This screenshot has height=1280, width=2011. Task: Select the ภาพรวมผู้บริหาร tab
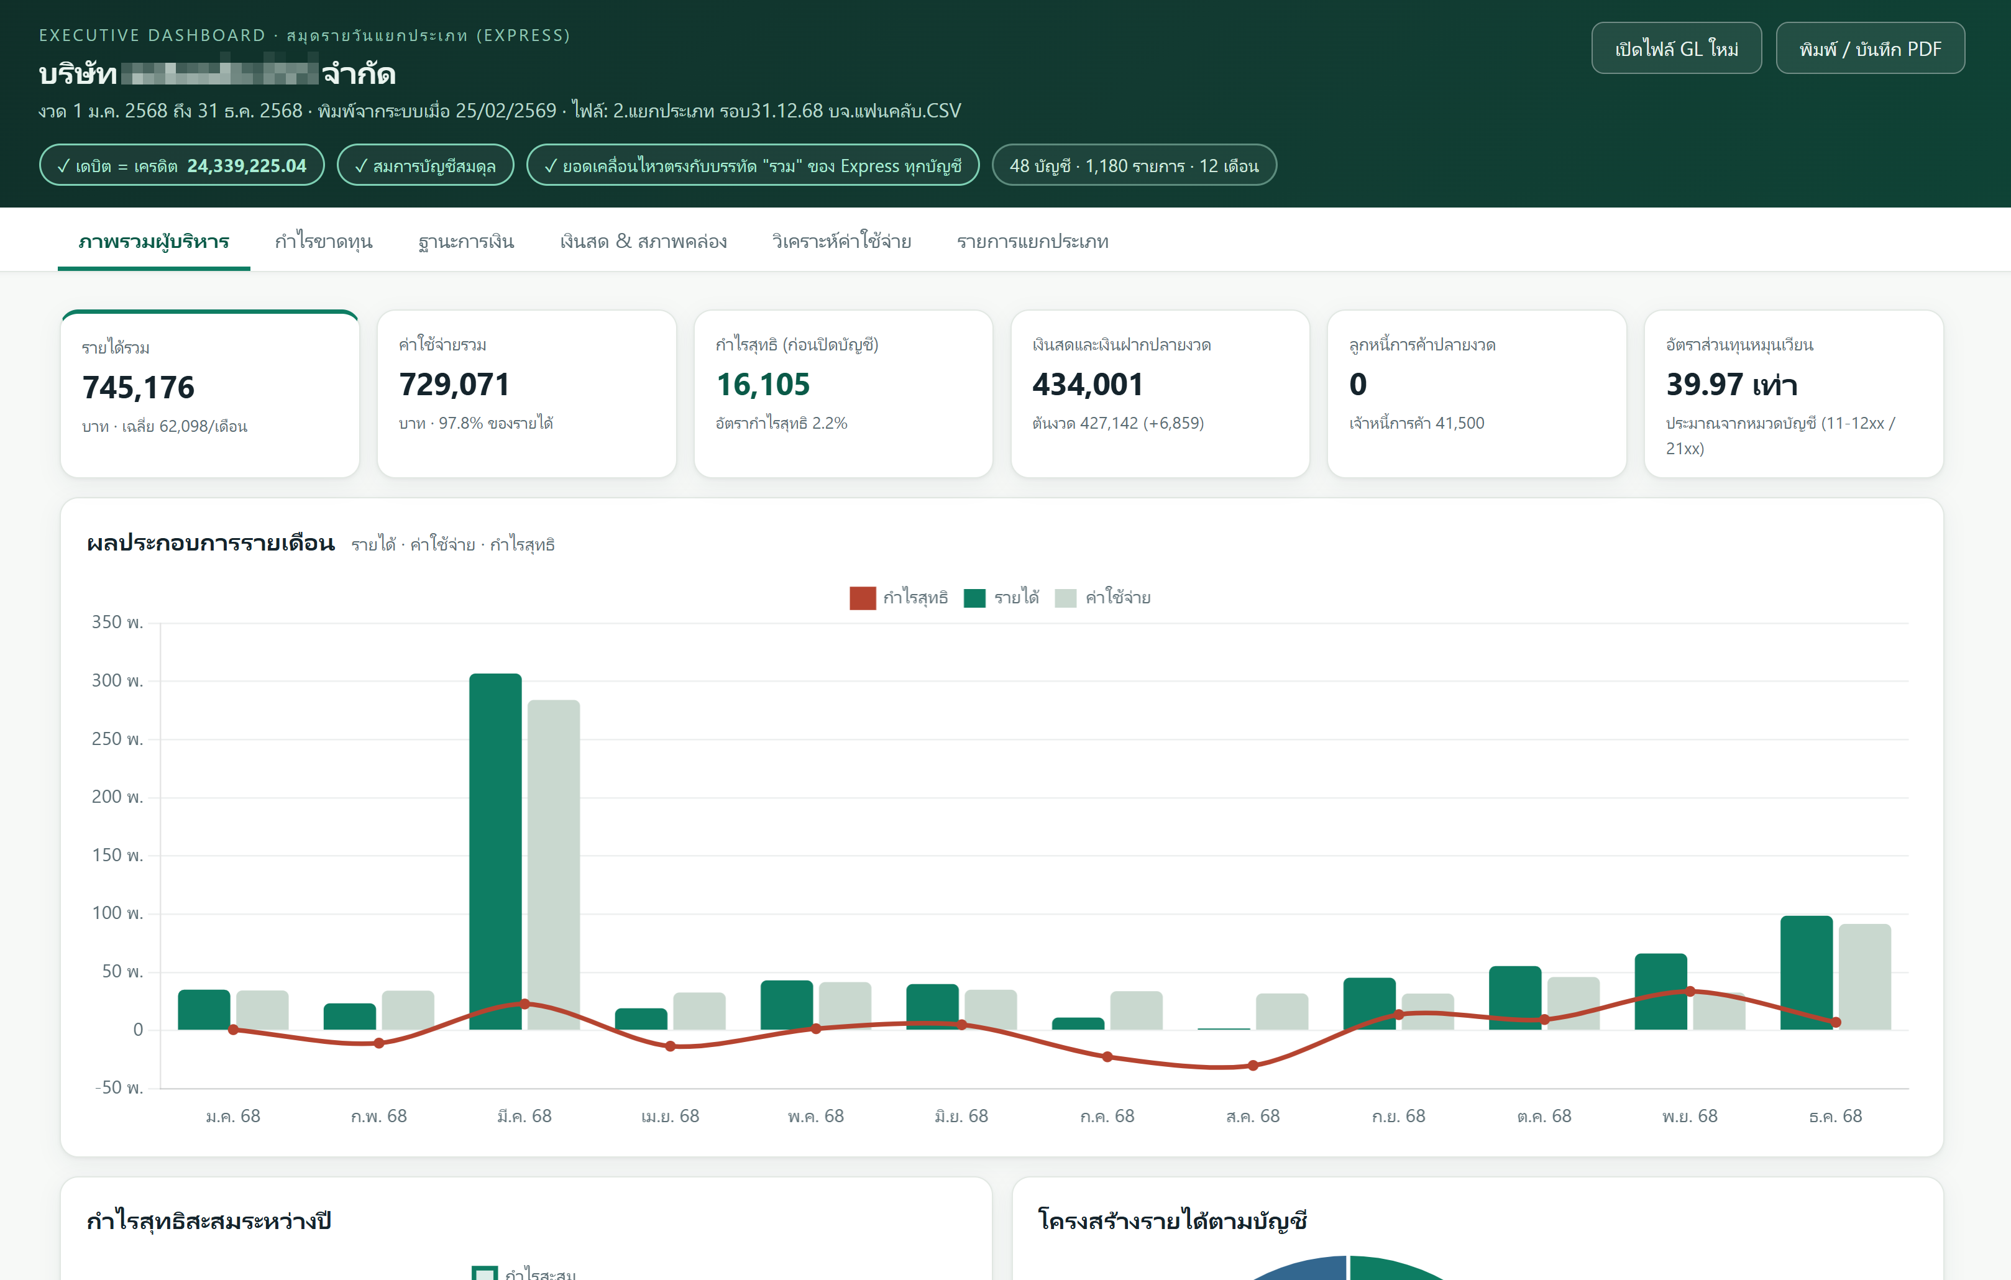point(153,241)
